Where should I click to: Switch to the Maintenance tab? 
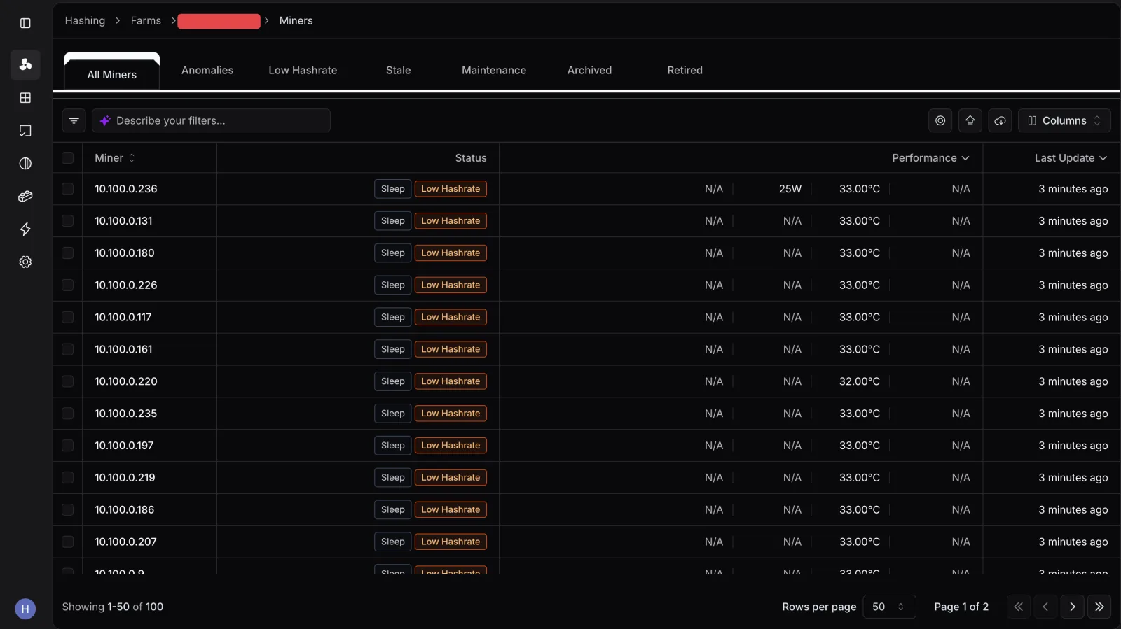pos(494,70)
